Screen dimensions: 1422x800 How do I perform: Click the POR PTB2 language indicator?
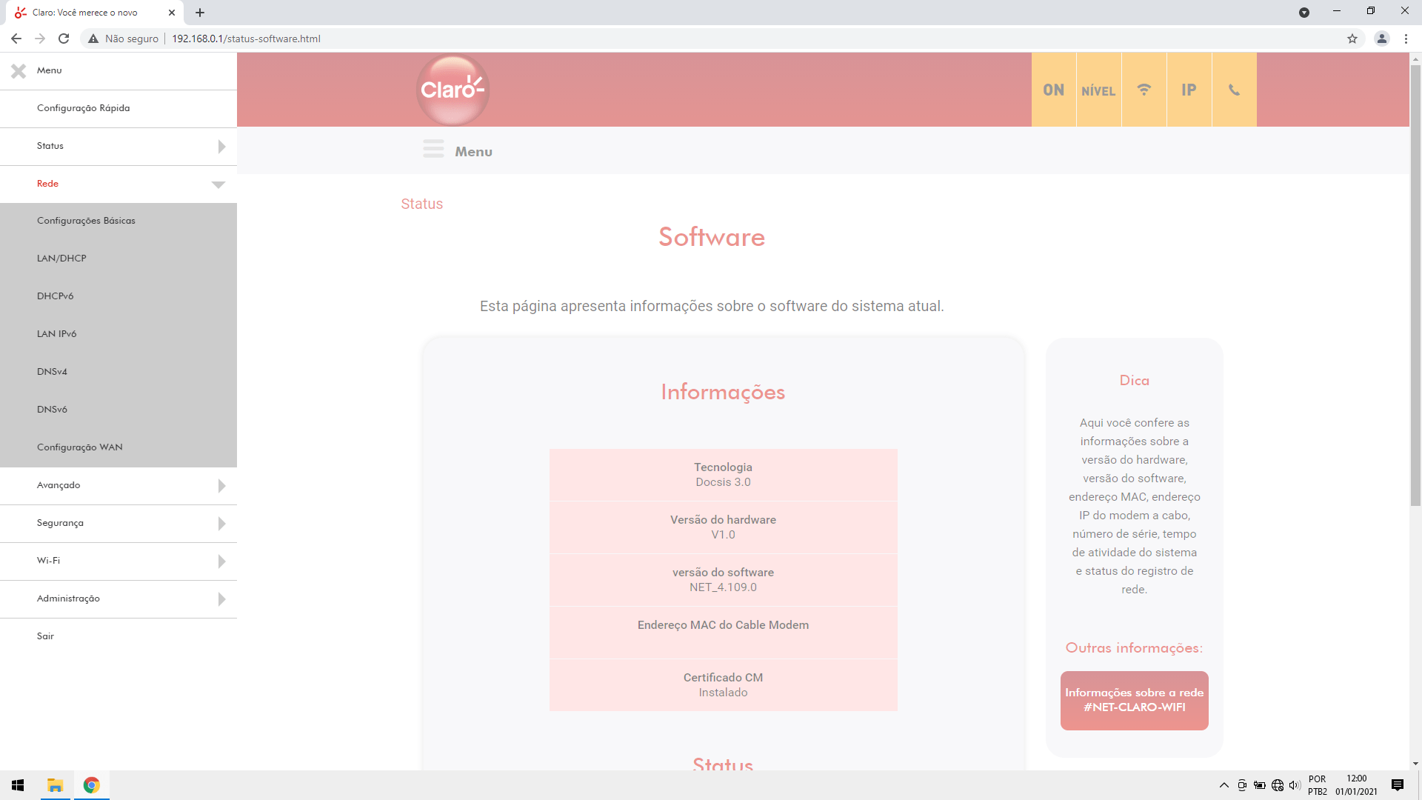(1317, 785)
